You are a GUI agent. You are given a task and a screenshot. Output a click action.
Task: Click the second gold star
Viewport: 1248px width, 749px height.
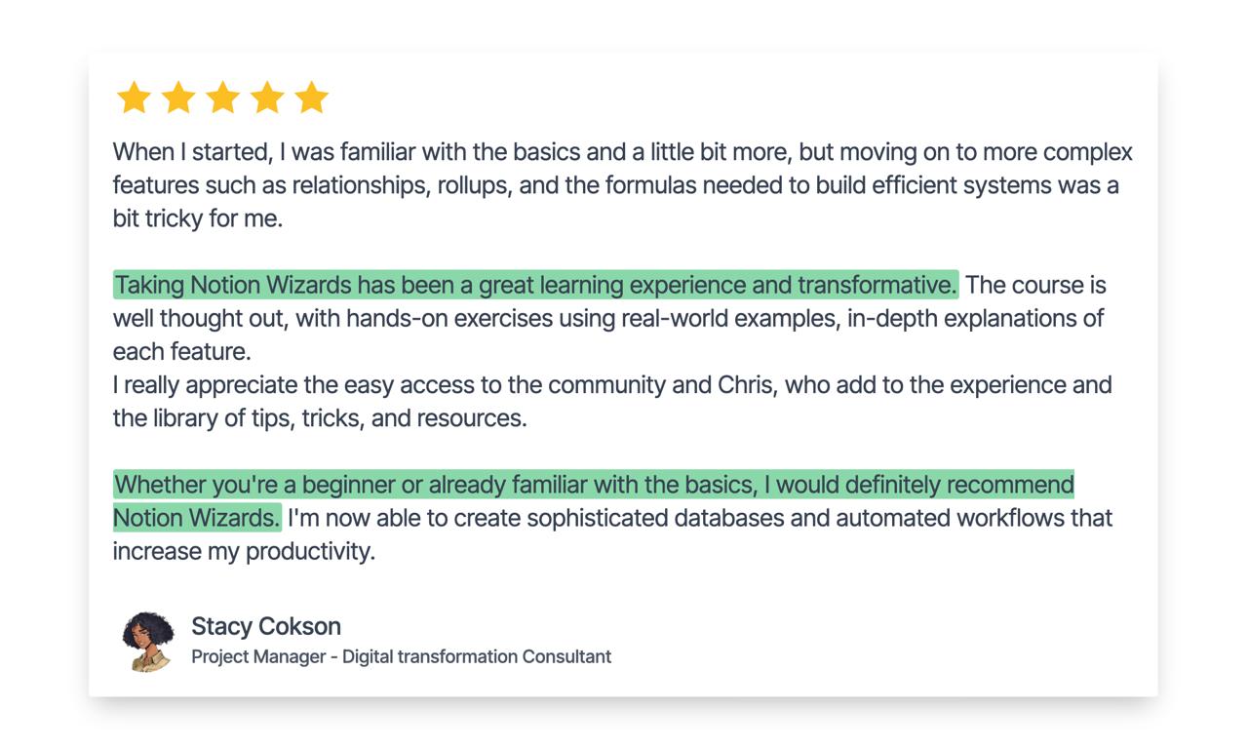[x=178, y=98]
